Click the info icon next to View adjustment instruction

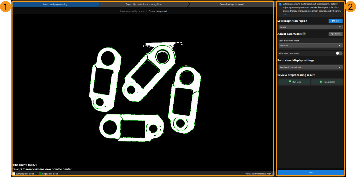272,174
